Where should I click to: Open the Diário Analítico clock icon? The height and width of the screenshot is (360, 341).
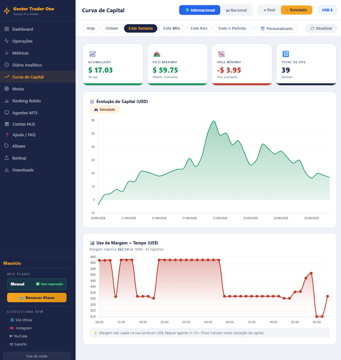[7, 65]
